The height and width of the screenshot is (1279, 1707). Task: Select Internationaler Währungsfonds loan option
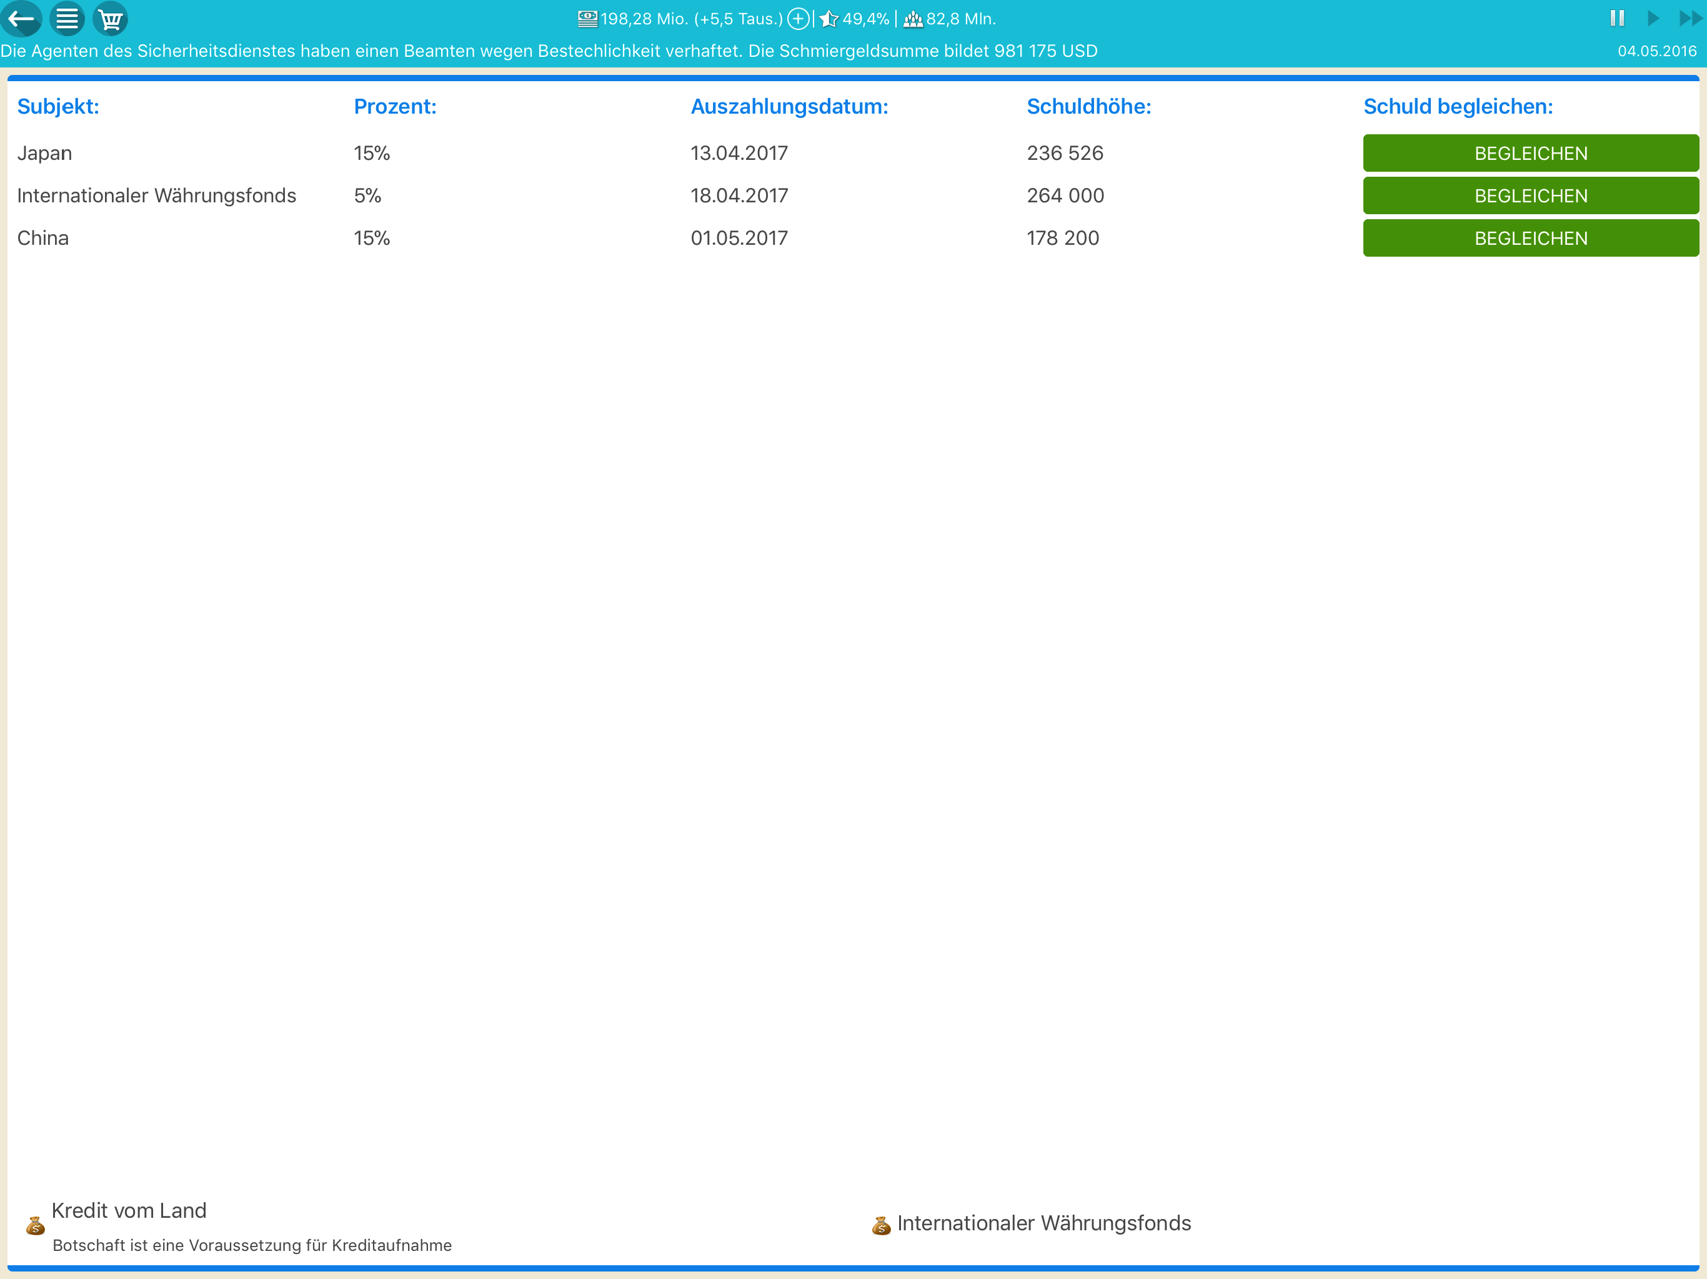tap(1043, 1223)
